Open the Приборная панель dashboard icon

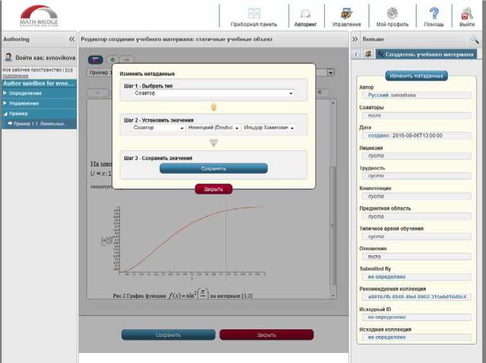pyautogui.click(x=254, y=14)
